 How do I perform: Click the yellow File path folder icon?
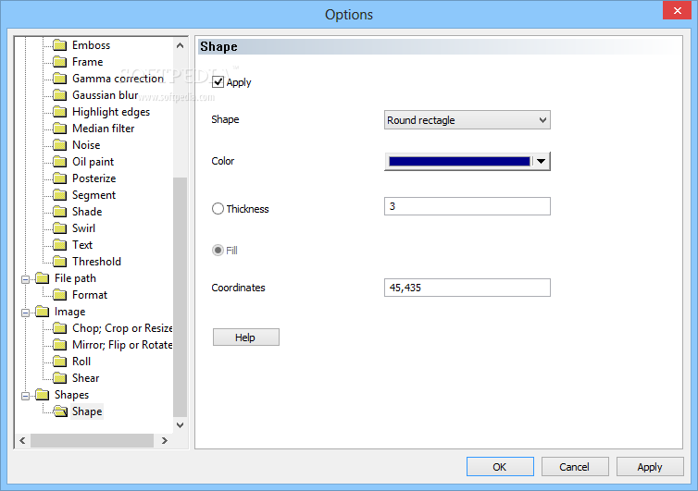coord(42,278)
